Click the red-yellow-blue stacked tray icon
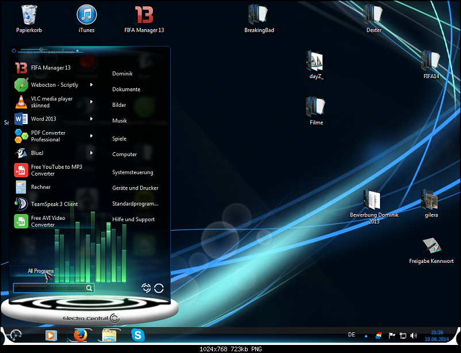The height and width of the screenshot is (353, 461). (x=379, y=335)
